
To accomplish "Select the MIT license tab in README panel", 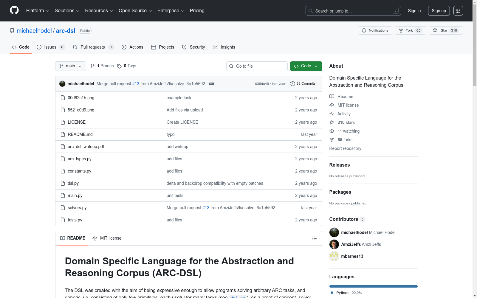I will (x=107, y=238).
